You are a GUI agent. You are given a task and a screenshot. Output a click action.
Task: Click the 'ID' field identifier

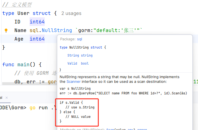click(17, 22)
